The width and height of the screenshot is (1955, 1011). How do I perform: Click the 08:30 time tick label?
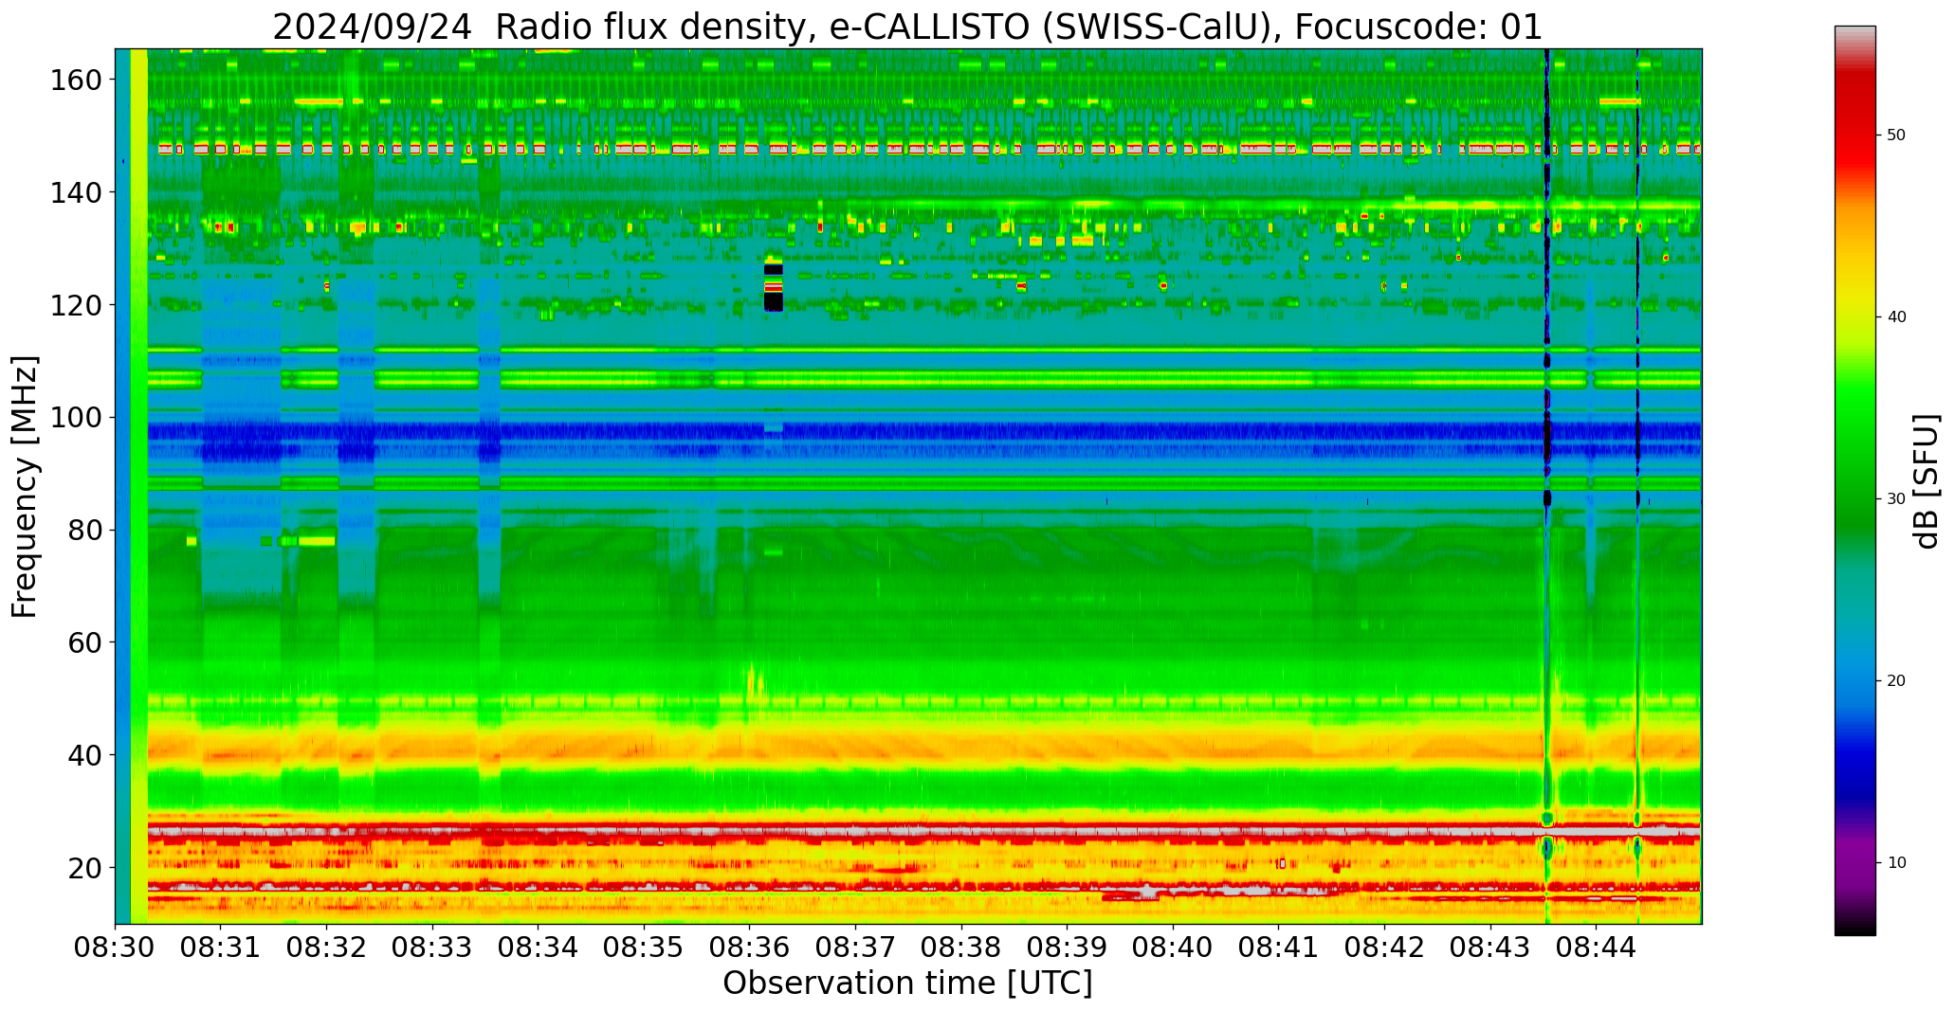tap(115, 948)
